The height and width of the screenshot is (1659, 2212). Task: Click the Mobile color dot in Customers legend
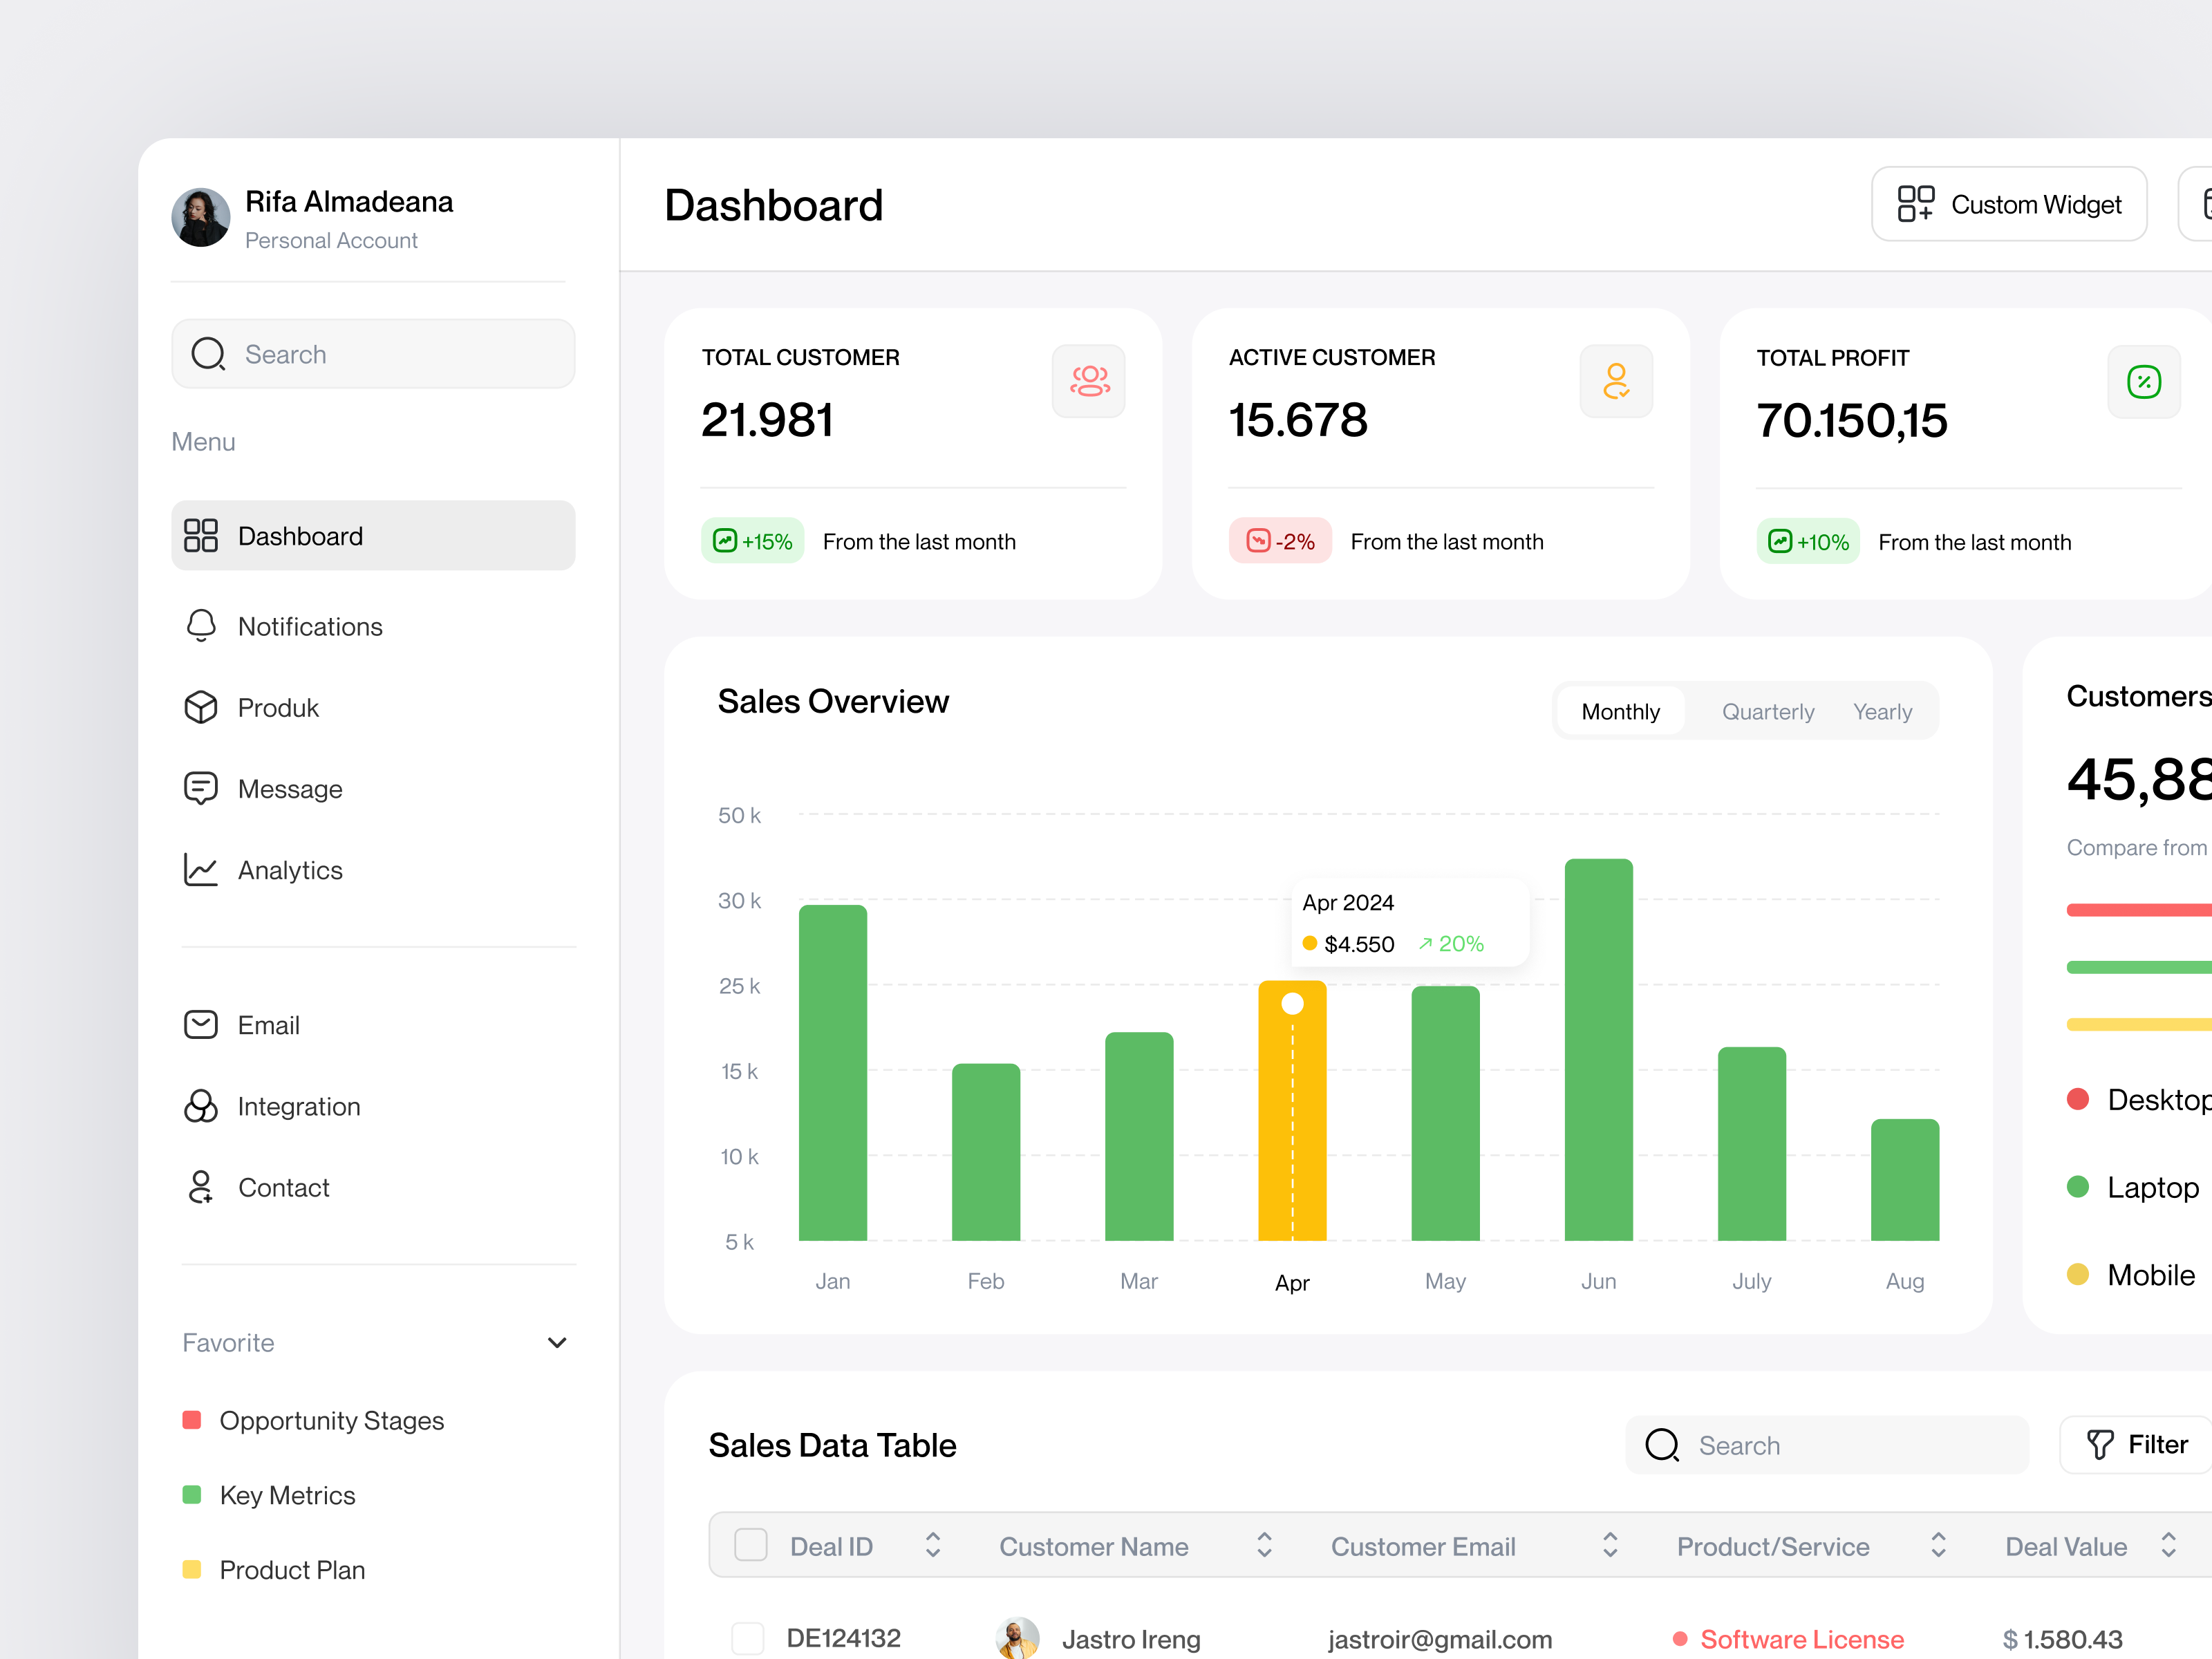click(2079, 1274)
